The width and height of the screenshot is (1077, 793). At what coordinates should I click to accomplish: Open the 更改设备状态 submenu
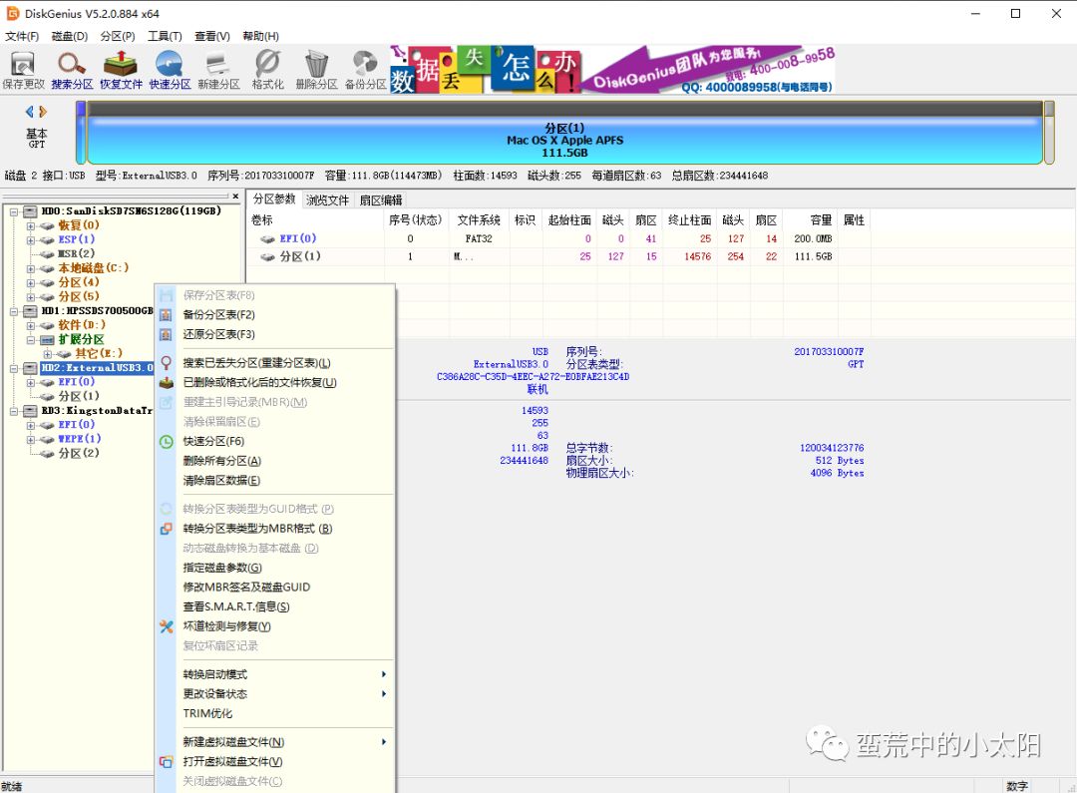click(275, 693)
